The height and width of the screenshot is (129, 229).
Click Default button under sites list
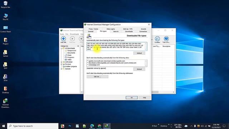[139, 69]
